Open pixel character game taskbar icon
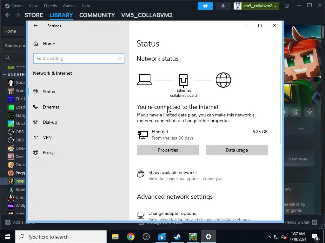Image resolution: width=325 pixels, height=243 pixels. click(x=193, y=237)
